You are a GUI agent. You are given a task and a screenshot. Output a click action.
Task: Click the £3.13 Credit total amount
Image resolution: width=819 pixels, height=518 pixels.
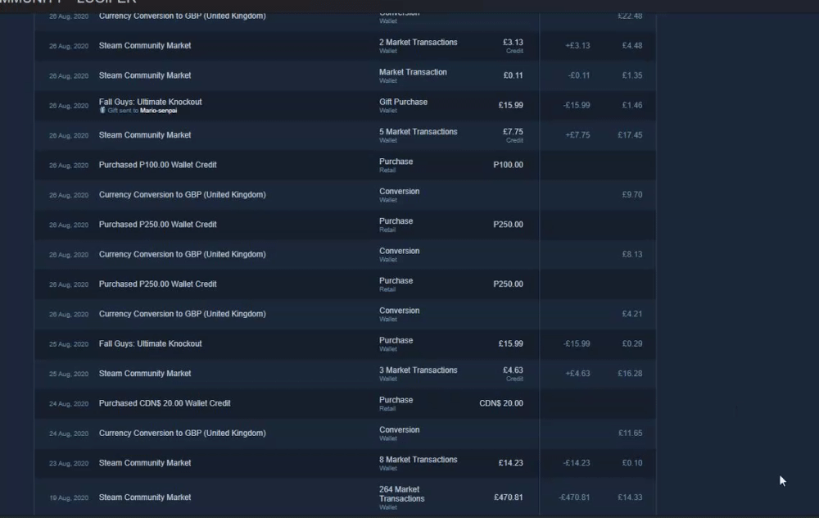click(x=513, y=43)
